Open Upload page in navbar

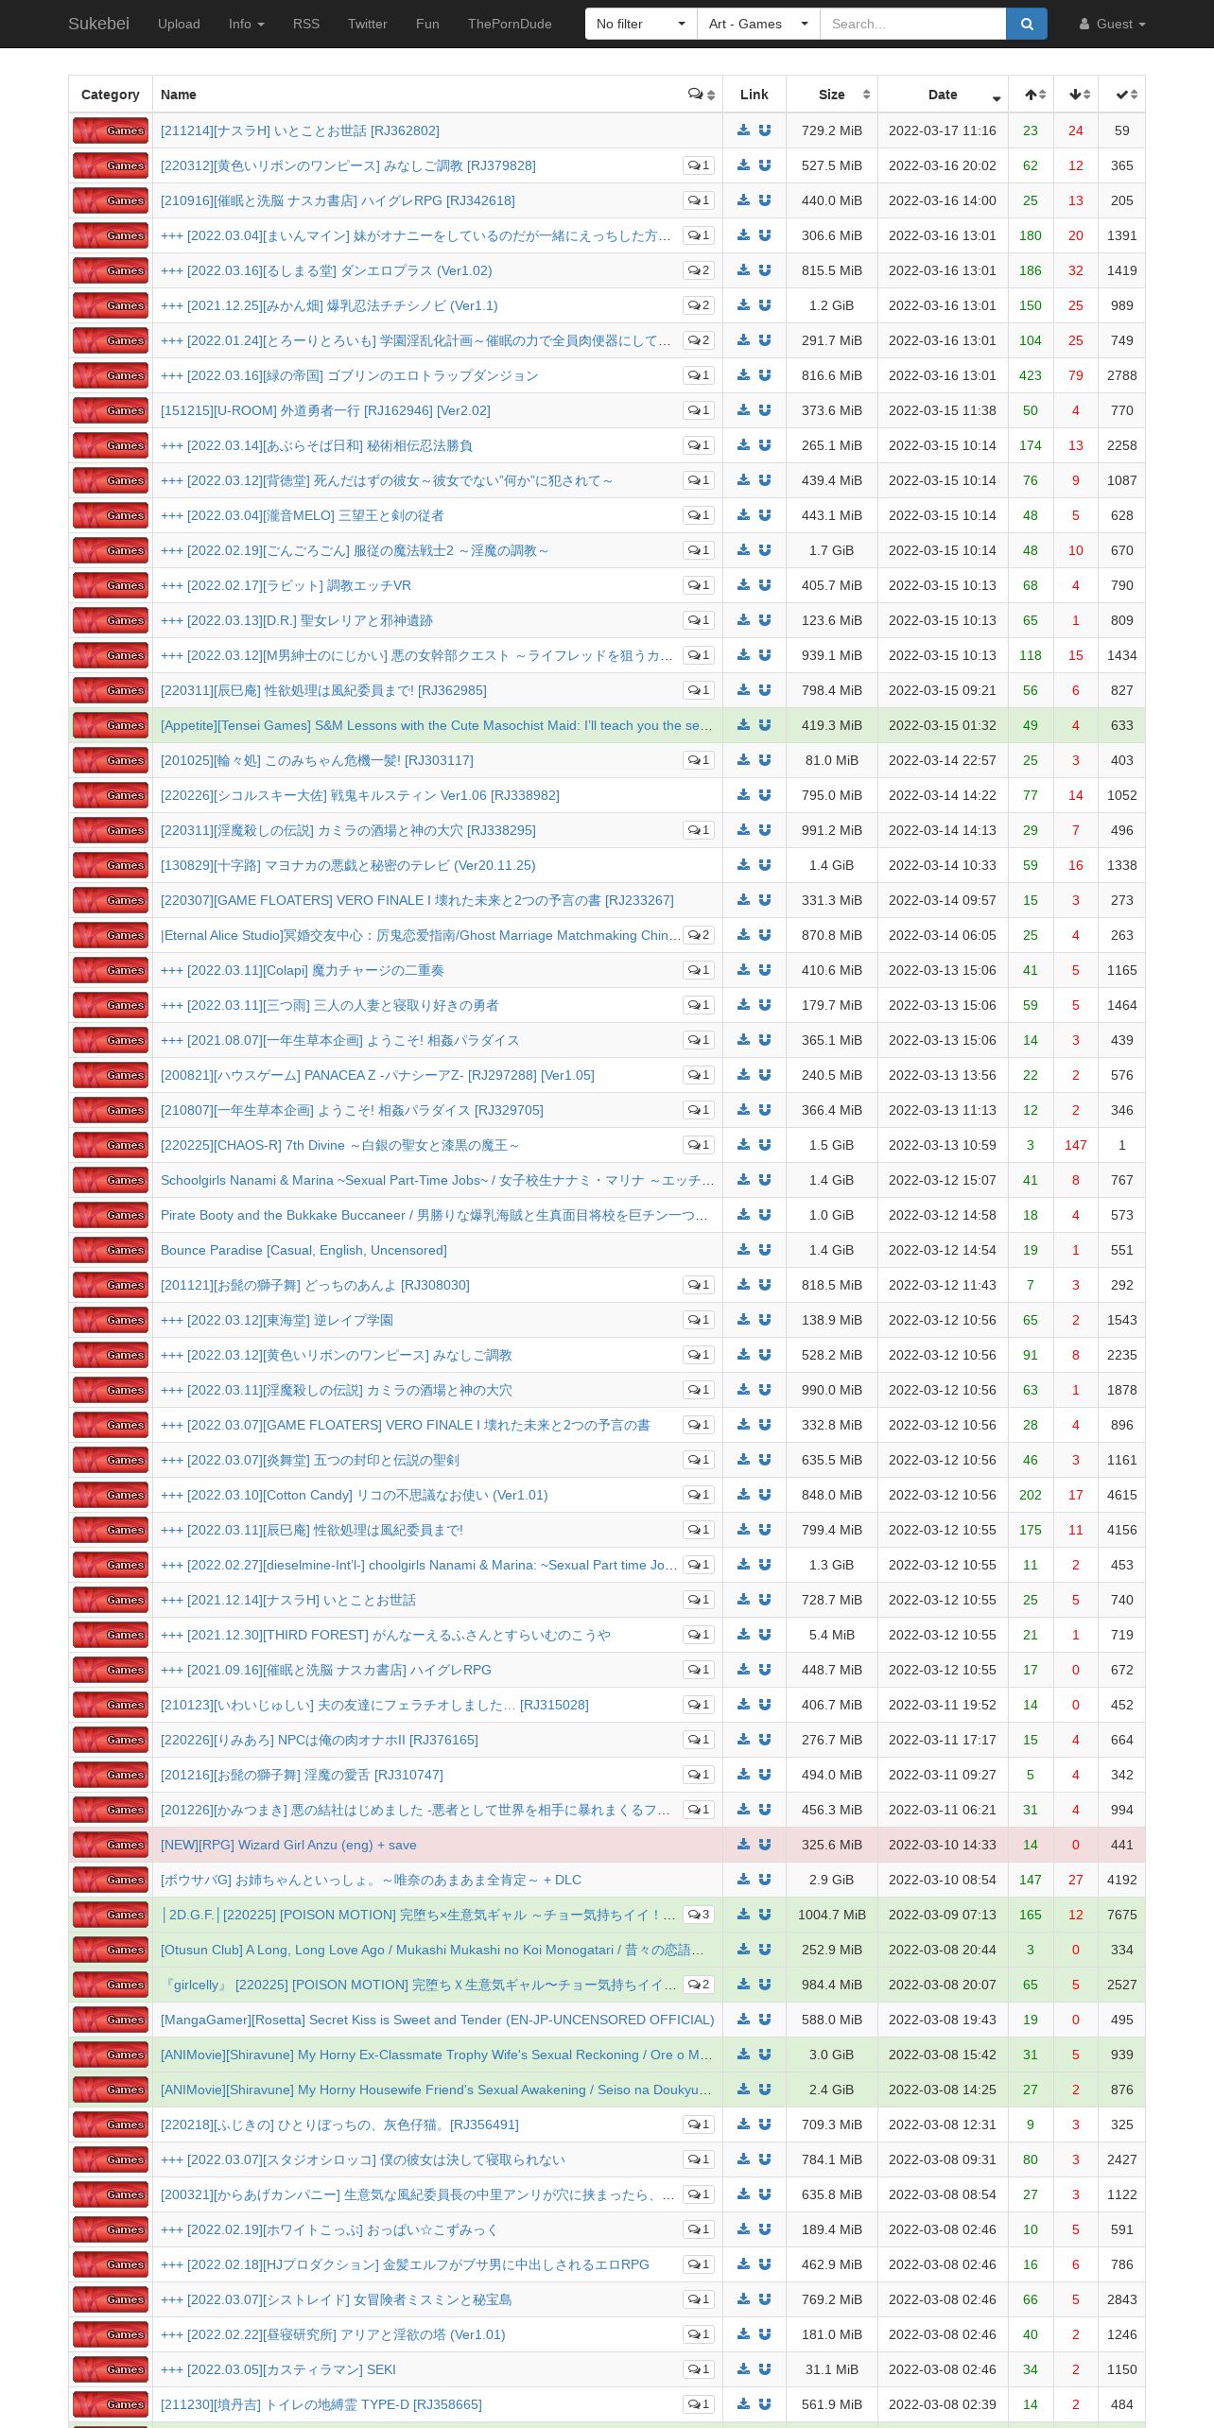point(179,24)
